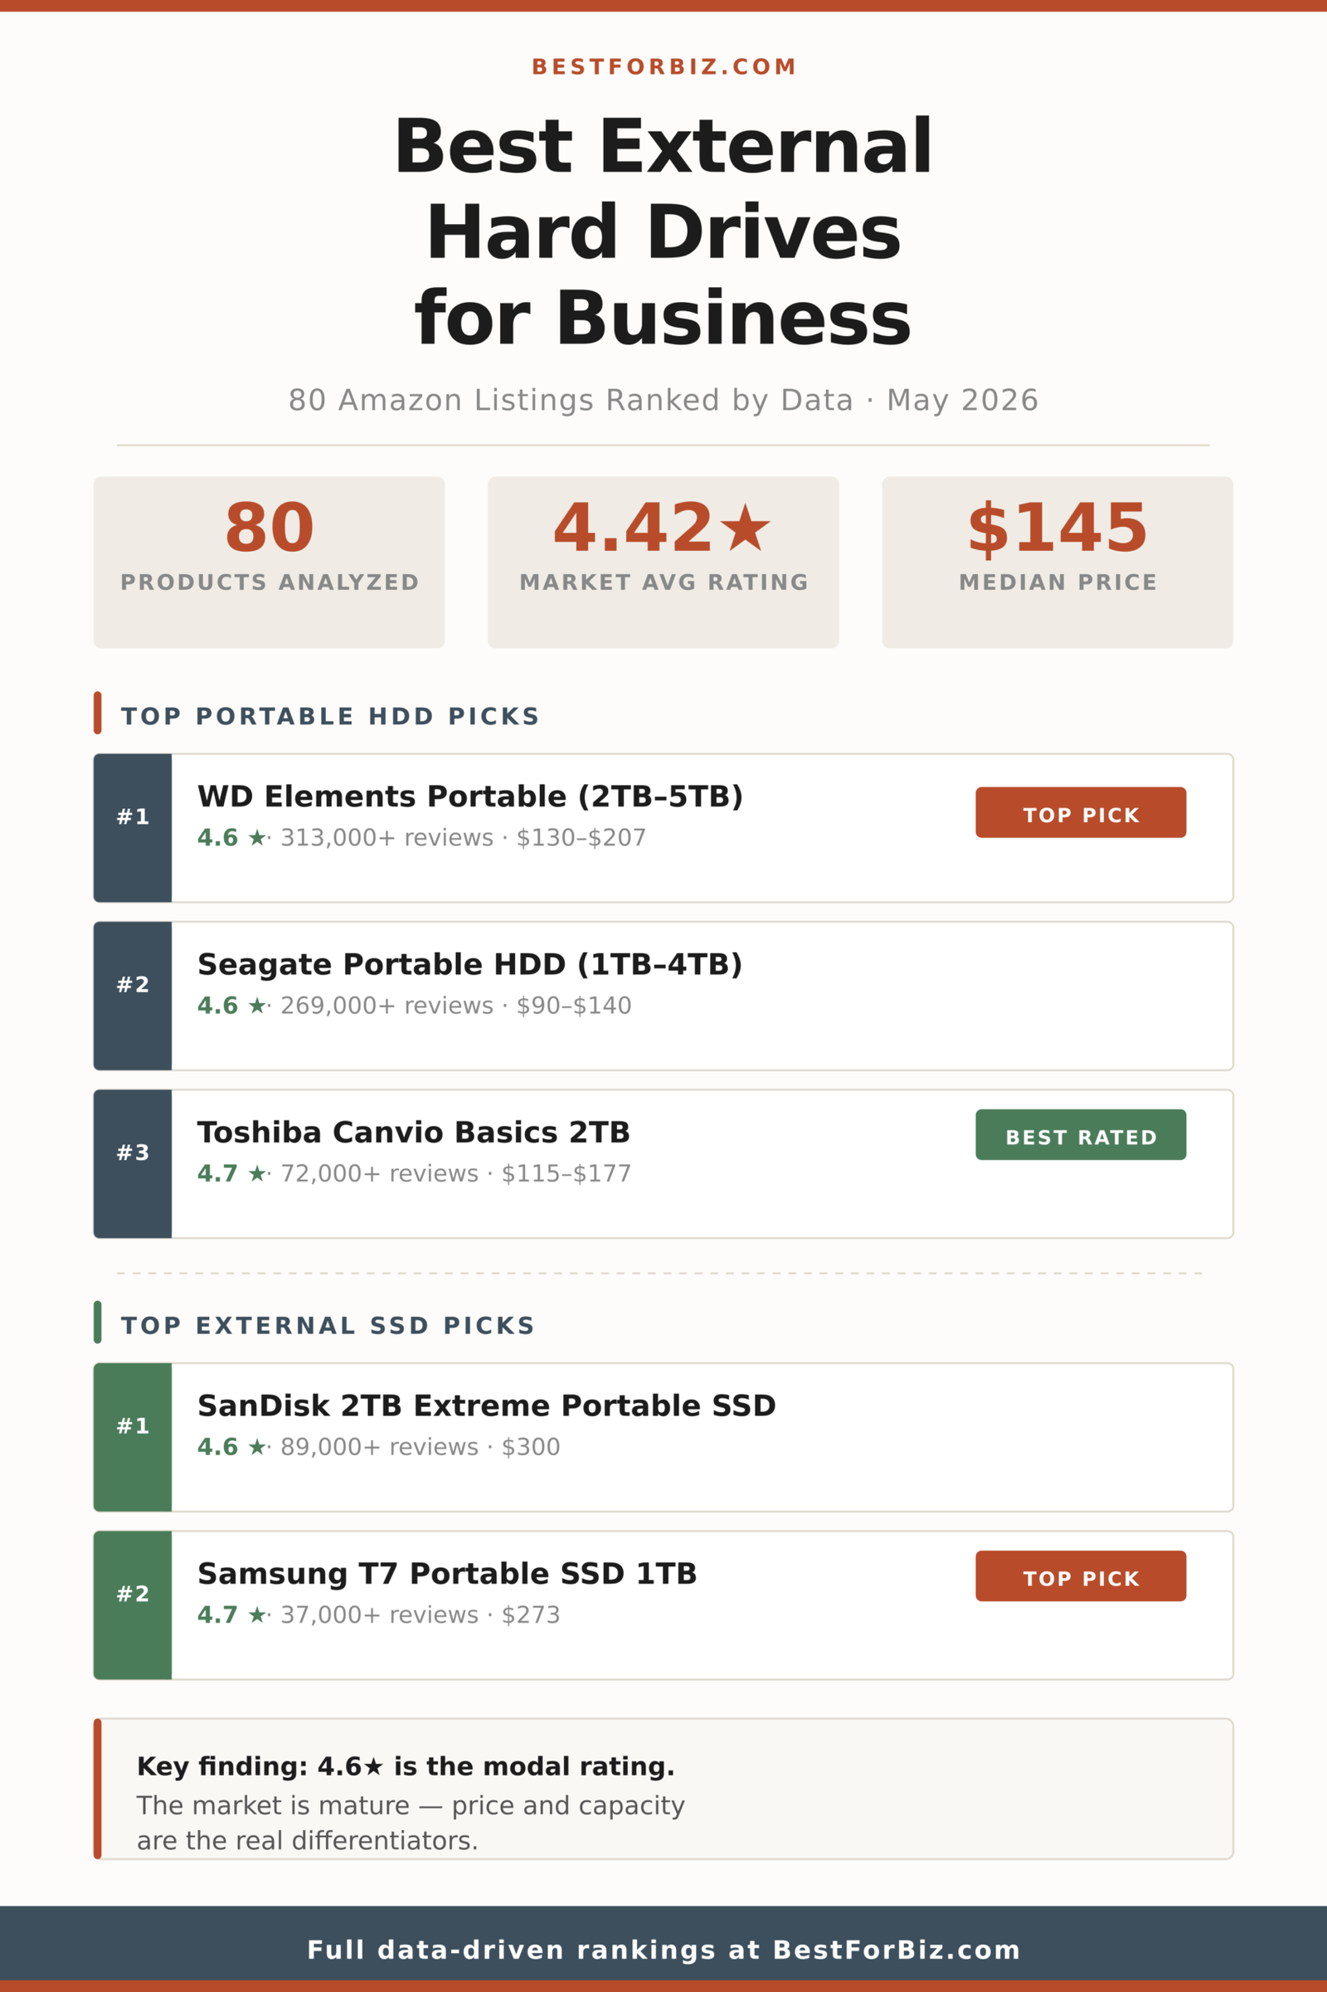
Task: Click the TOP PICK badge for Samsung T7
Action: [x=1081, y=1576]
